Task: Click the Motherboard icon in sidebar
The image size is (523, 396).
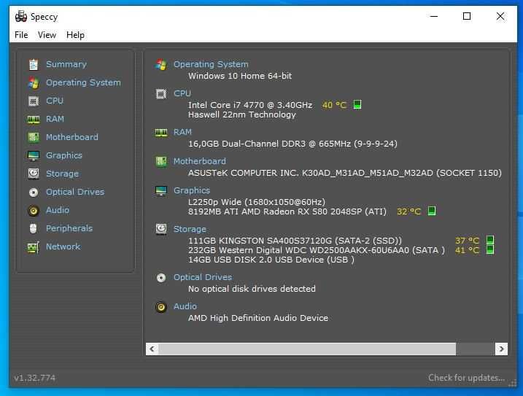Action: 34,137
